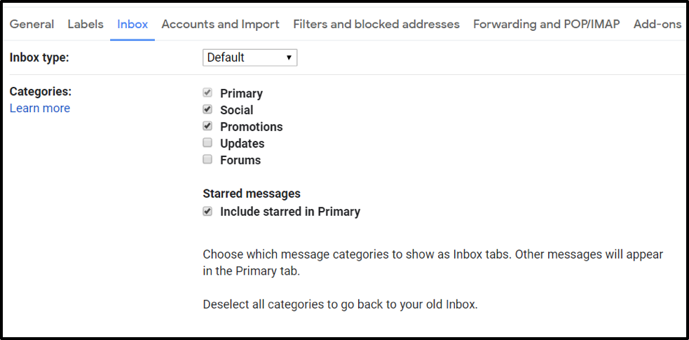689x340 pixels.
Task: Select the Inbox settings tab
Action: coord(132,24)
